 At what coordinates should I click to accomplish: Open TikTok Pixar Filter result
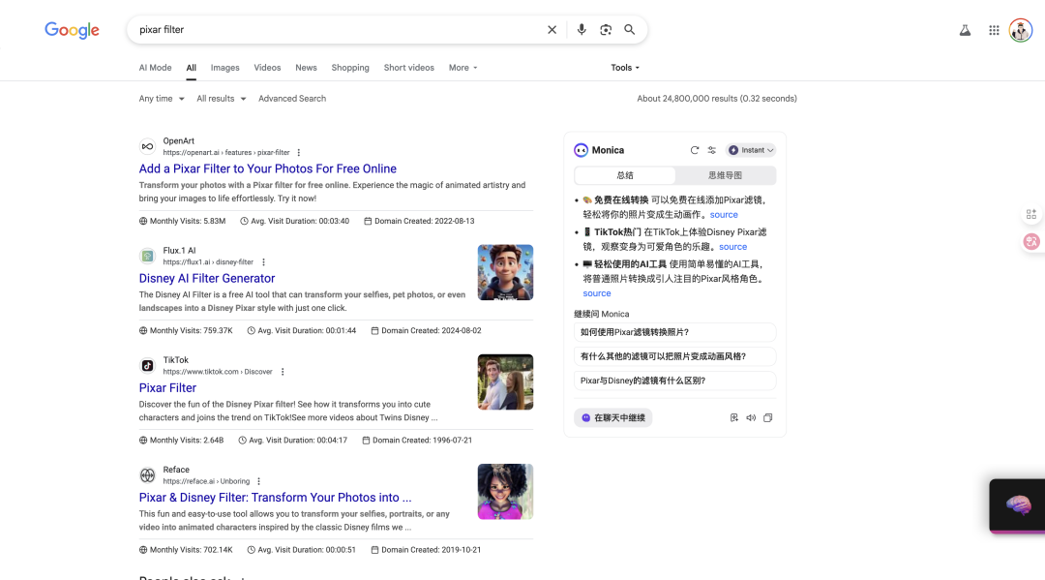[167, 388]
